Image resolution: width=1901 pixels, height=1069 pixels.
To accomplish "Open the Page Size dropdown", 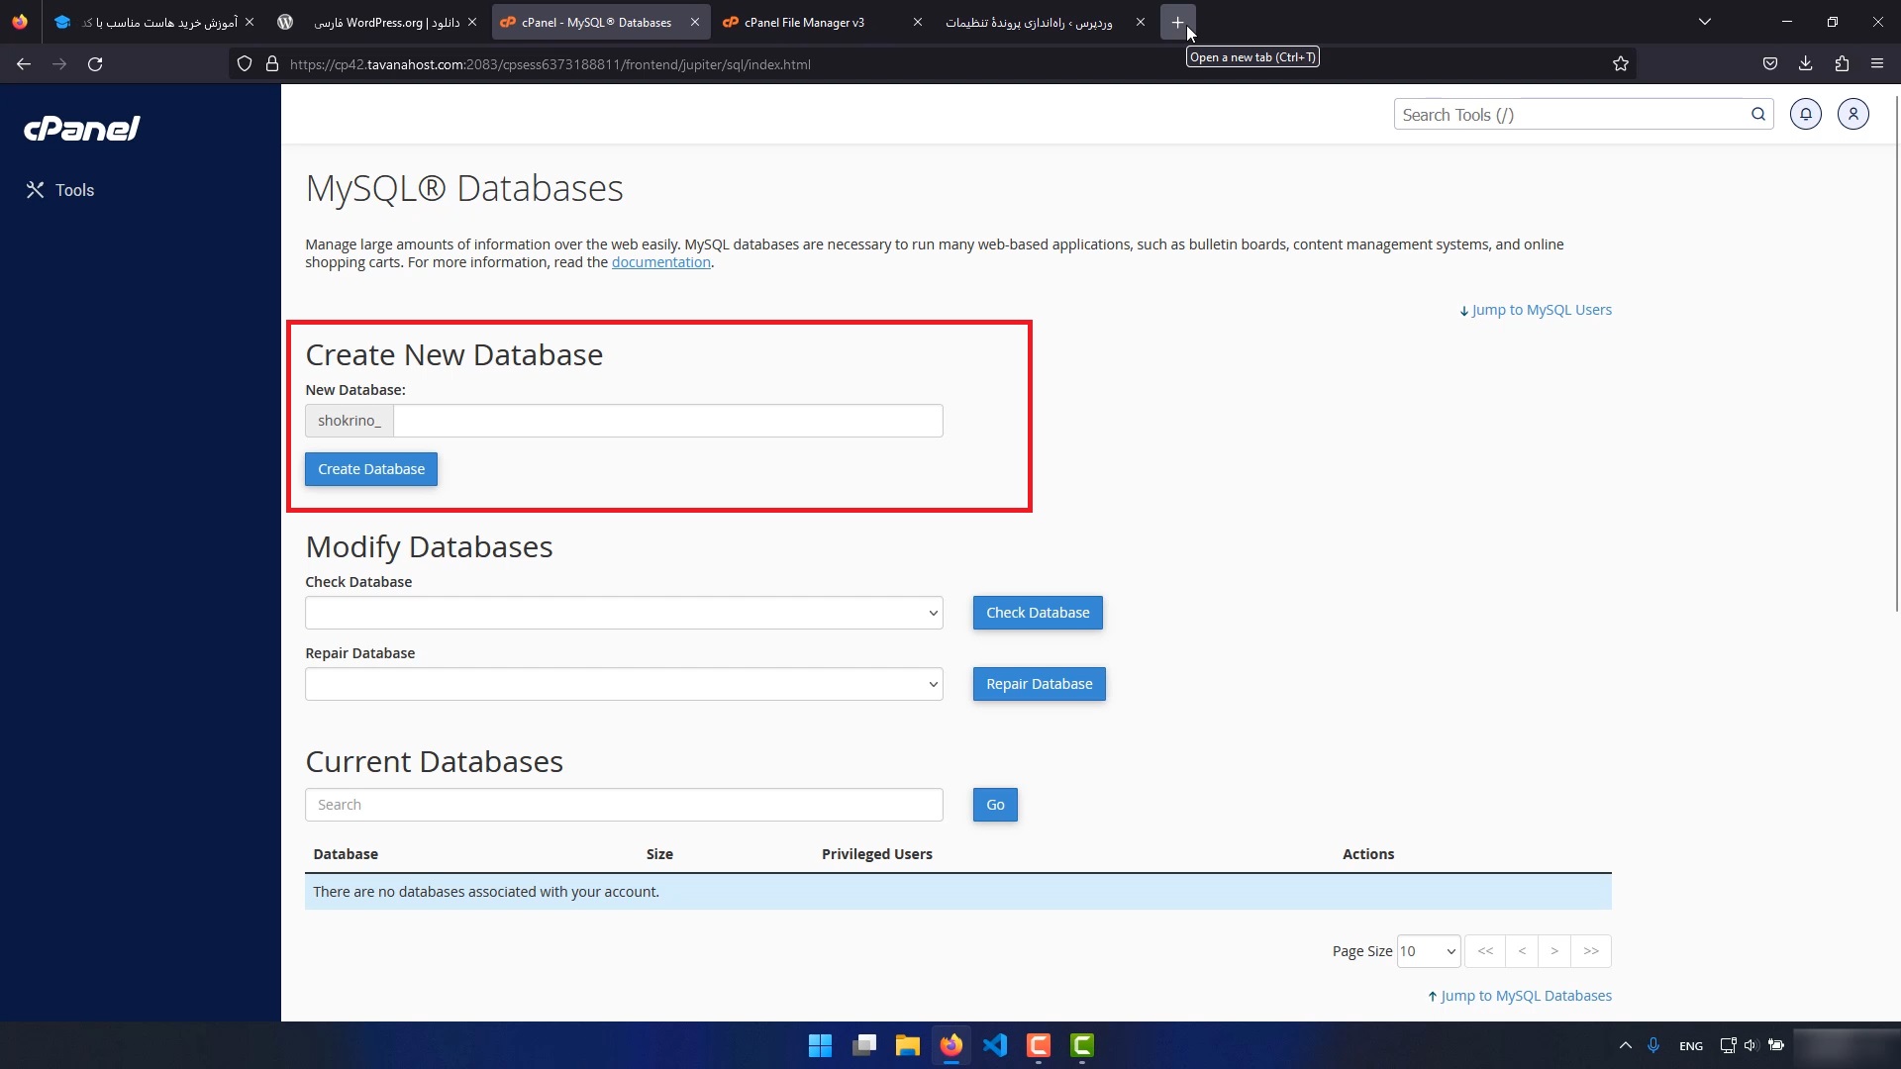I will point(1429,951).
